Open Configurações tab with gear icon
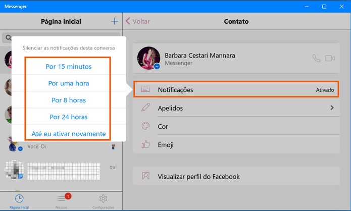 tap(103, 201)
